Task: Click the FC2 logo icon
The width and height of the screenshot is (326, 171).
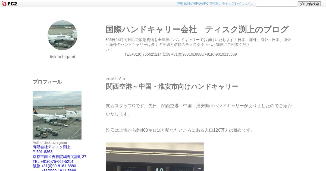Action: tap(10, 4)
